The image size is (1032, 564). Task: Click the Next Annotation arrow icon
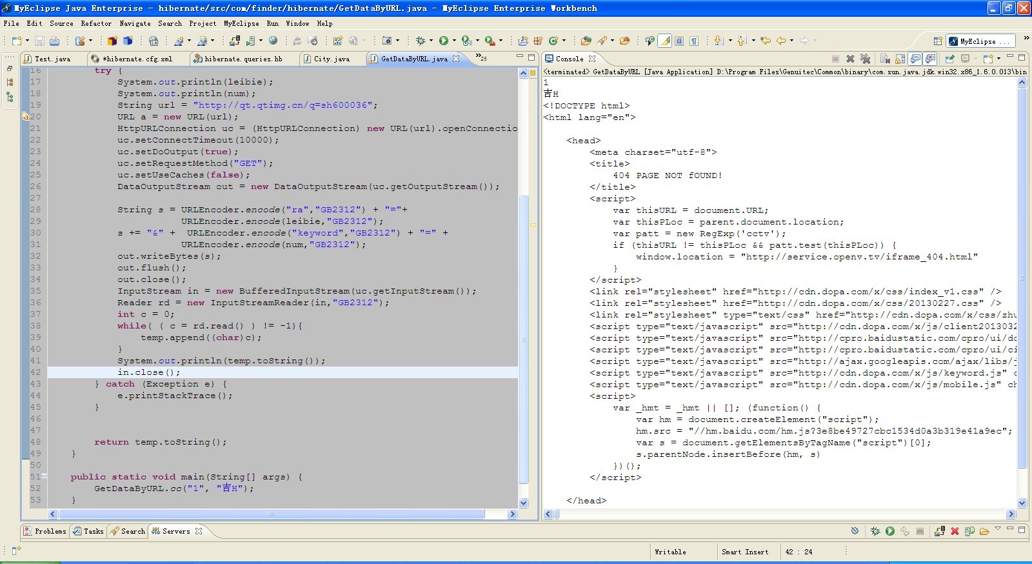tap(719, 41)
